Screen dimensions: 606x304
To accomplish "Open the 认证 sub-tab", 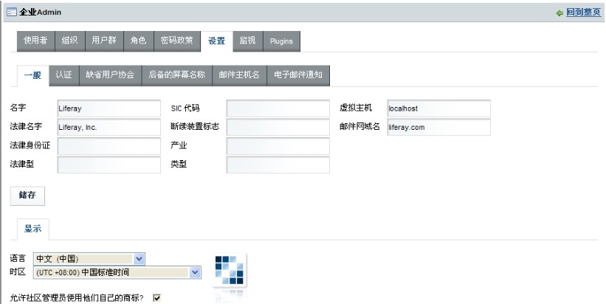I will (x=63, y=75).
